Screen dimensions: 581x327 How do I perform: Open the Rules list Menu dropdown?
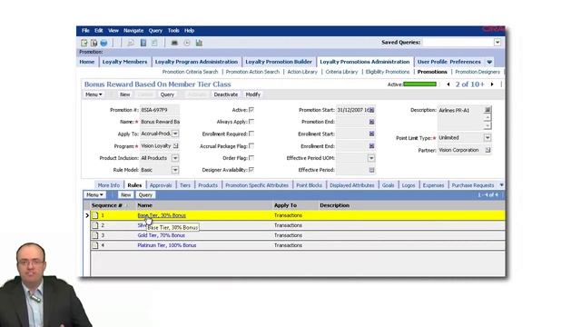pyautogui.click(x=94, y=195)
